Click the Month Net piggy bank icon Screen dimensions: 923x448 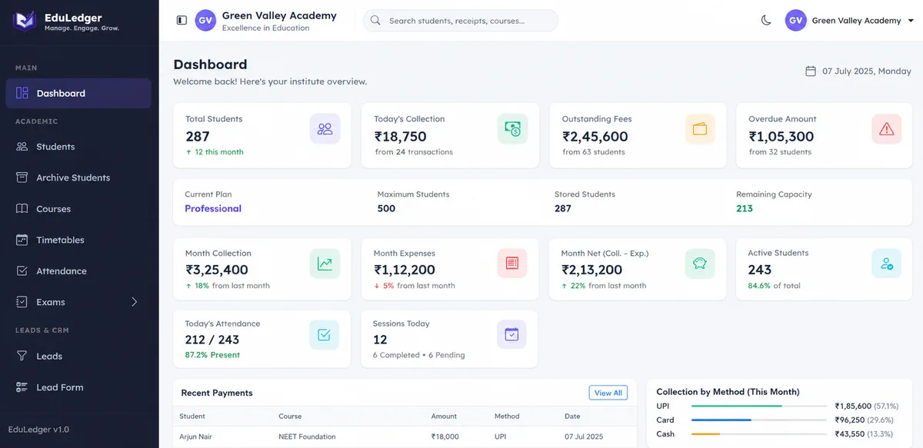tap(700, 264)
